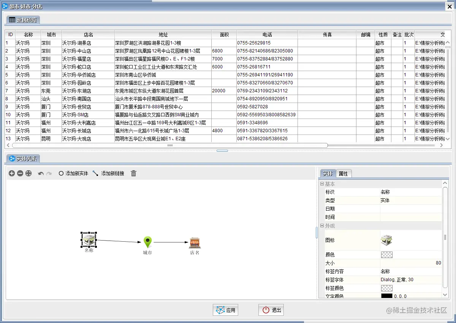Click 添加新实体 add entity tool
The width and height of the screenshot is (456, 323).
73,173
